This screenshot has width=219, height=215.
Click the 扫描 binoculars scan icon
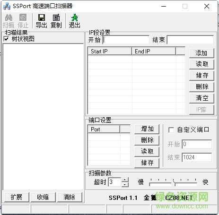tap(9, 17)
